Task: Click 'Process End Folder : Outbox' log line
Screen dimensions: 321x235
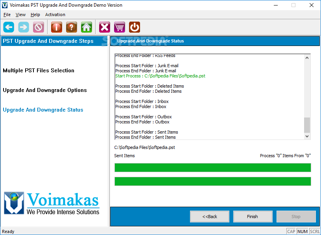Action: tap(142, 122)
